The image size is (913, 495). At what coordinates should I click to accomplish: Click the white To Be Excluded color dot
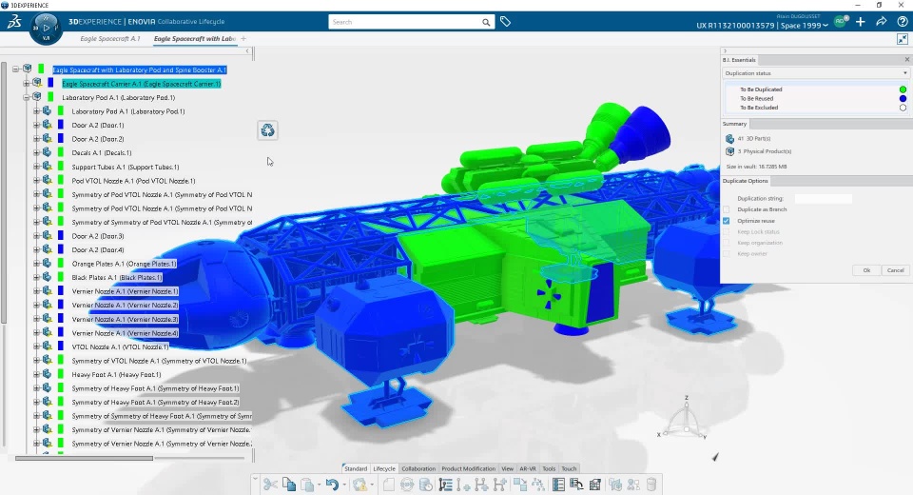pos(903,108)
